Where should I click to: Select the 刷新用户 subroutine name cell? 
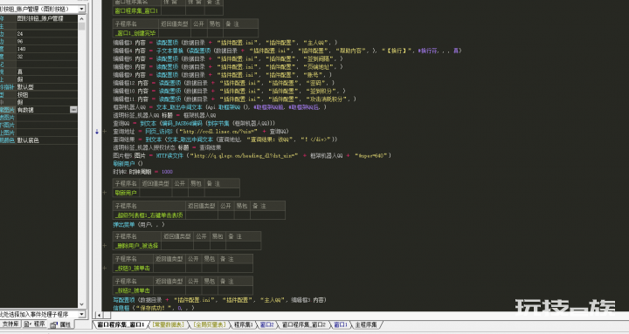[x=126, y=193]
